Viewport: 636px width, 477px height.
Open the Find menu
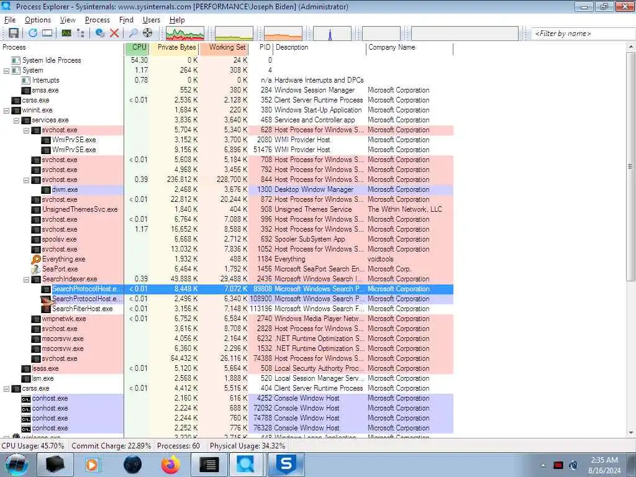pos(126,20)
